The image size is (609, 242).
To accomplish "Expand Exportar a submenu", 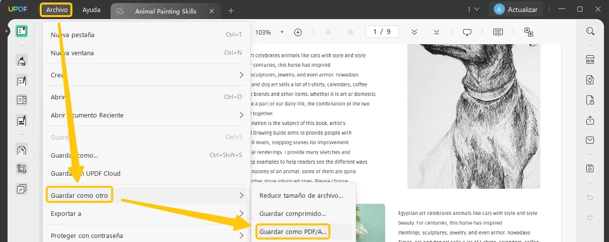I will coord(146,213).
